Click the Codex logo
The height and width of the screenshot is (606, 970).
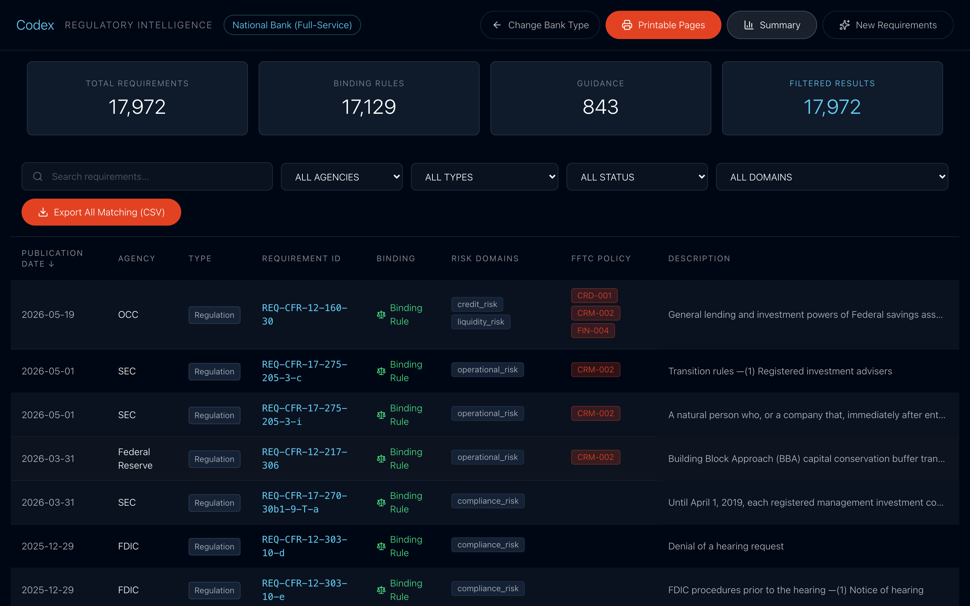(35, 25)
